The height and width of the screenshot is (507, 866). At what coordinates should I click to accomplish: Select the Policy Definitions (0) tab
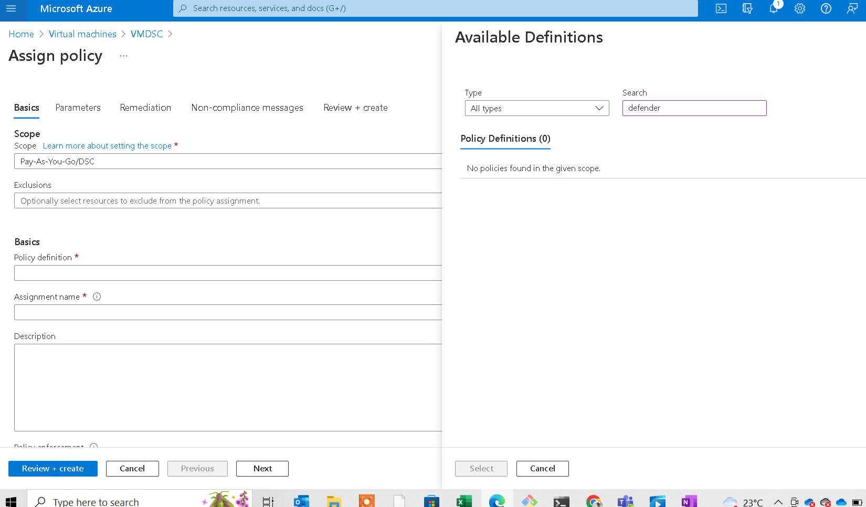(x=505, y=139)
